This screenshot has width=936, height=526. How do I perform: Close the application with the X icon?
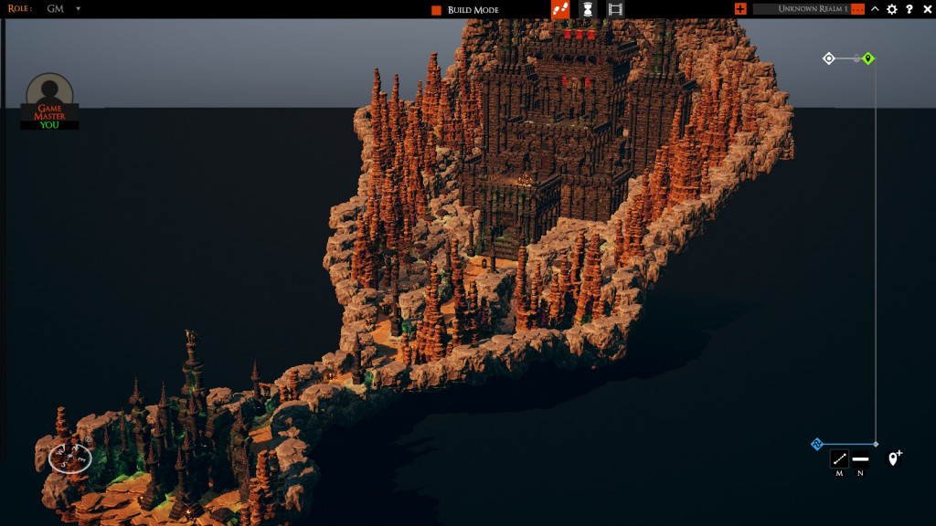click(x=927, y=9)
